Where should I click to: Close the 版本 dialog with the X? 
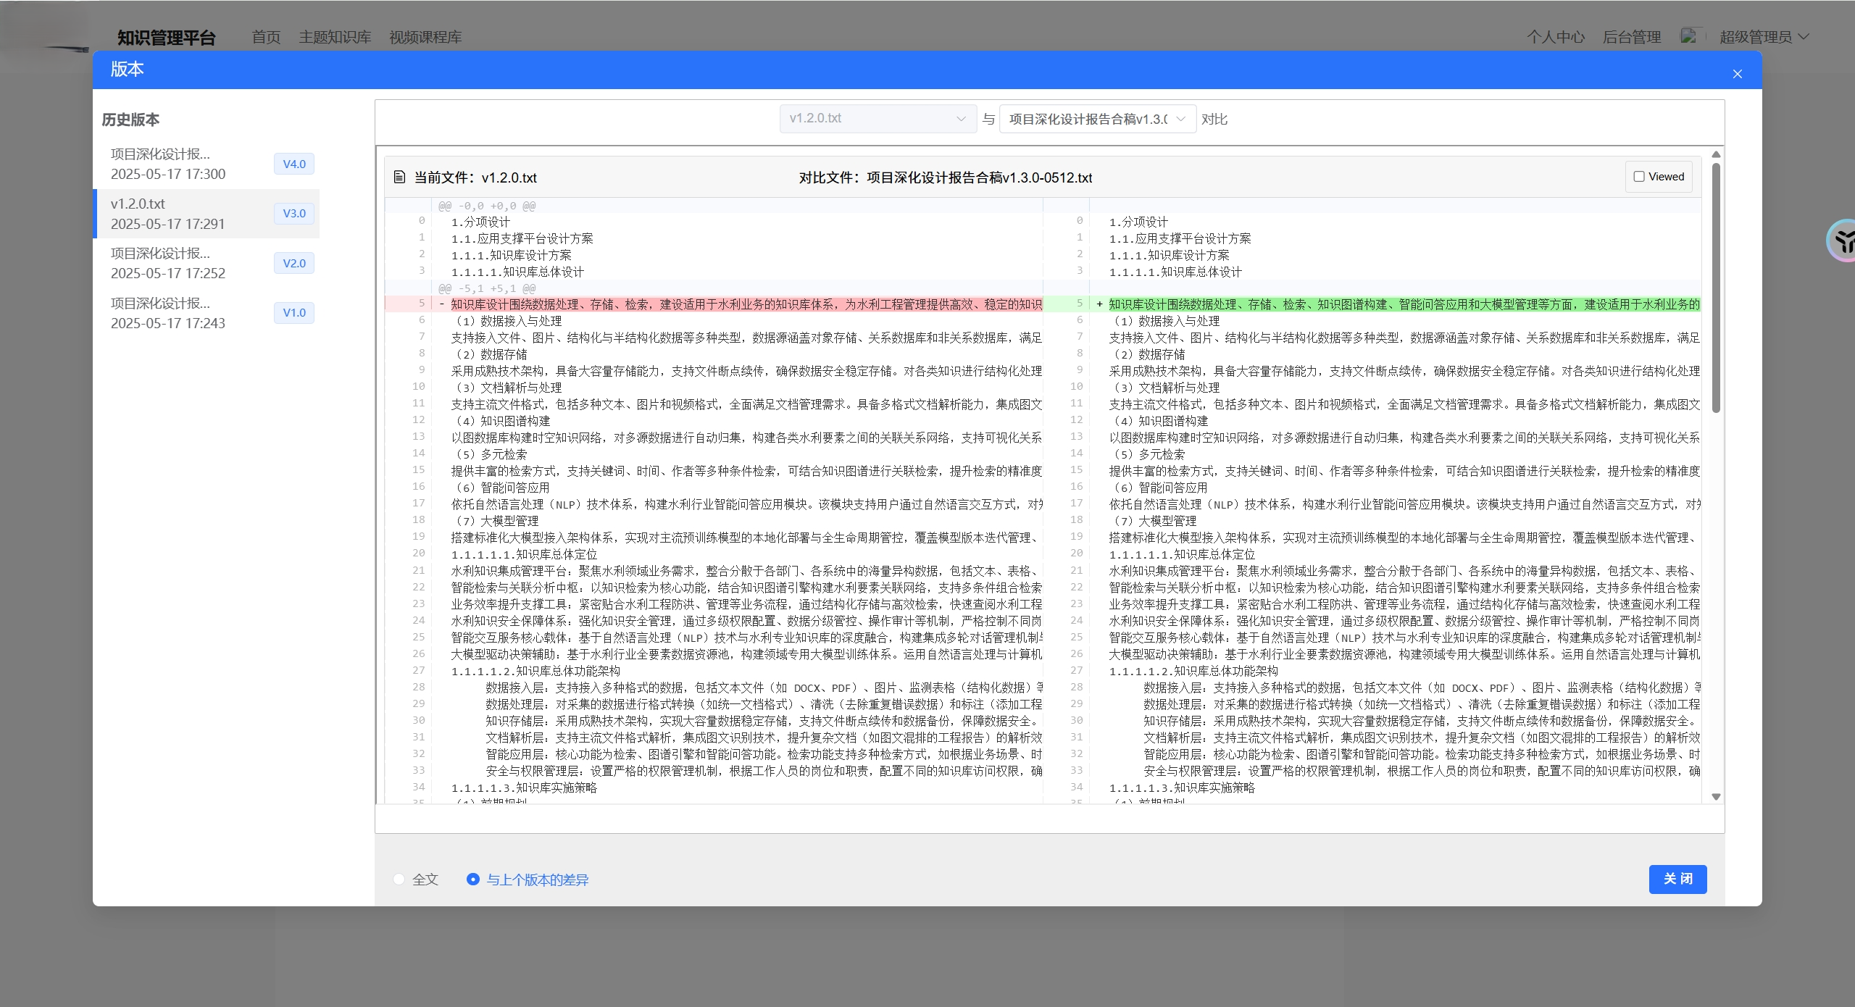click(1738, 73)
